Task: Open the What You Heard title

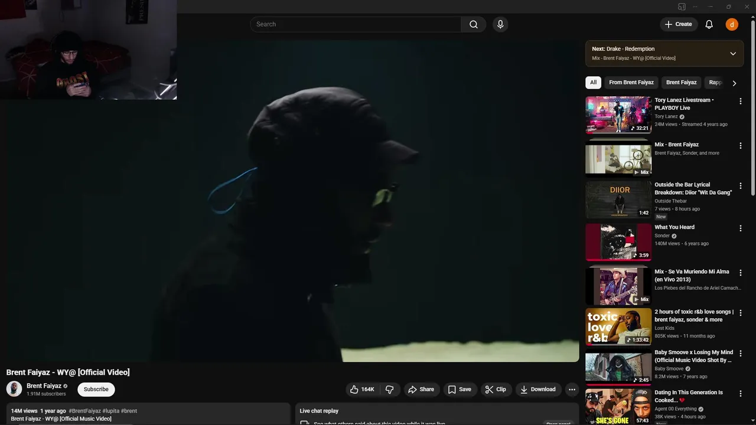Action: pos(674,227)
